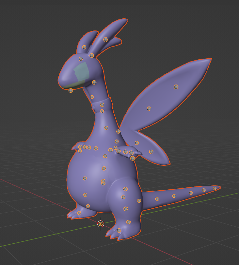239x265 pixels.
Task: Select the cheek marker beside the eye patch
Action: click(x=94, y=82)
